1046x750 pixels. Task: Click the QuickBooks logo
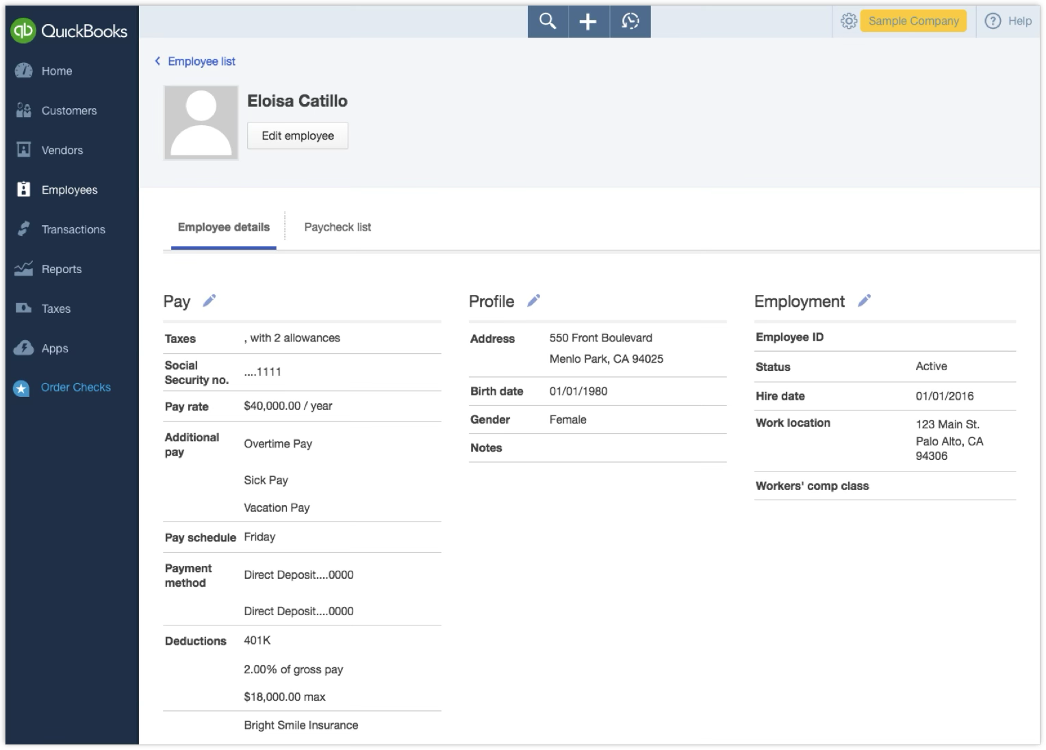coord(69,31)
